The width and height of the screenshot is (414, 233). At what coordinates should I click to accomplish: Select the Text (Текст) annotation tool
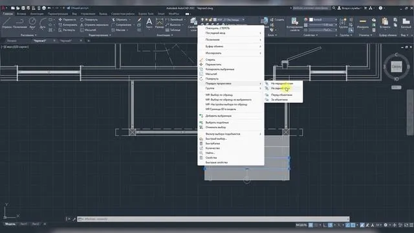coord(149,23)
